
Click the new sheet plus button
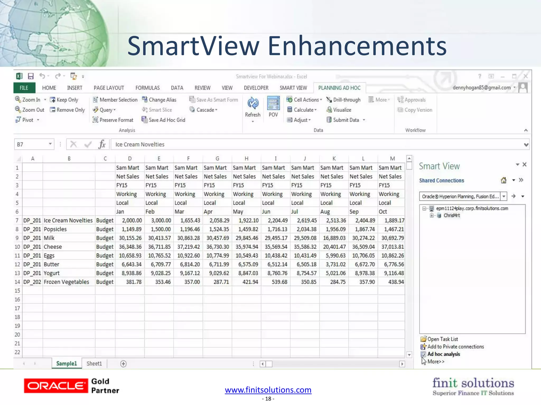[123, 364]
